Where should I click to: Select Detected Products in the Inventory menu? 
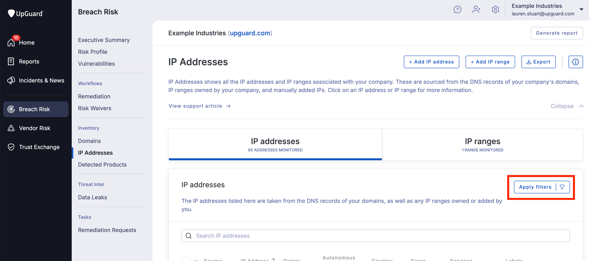[102, 164]
